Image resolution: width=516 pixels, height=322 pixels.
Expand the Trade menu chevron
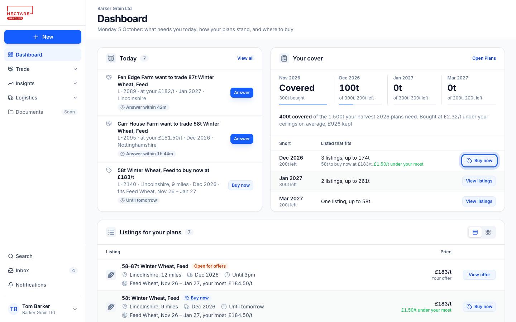(x=75, y=69)
